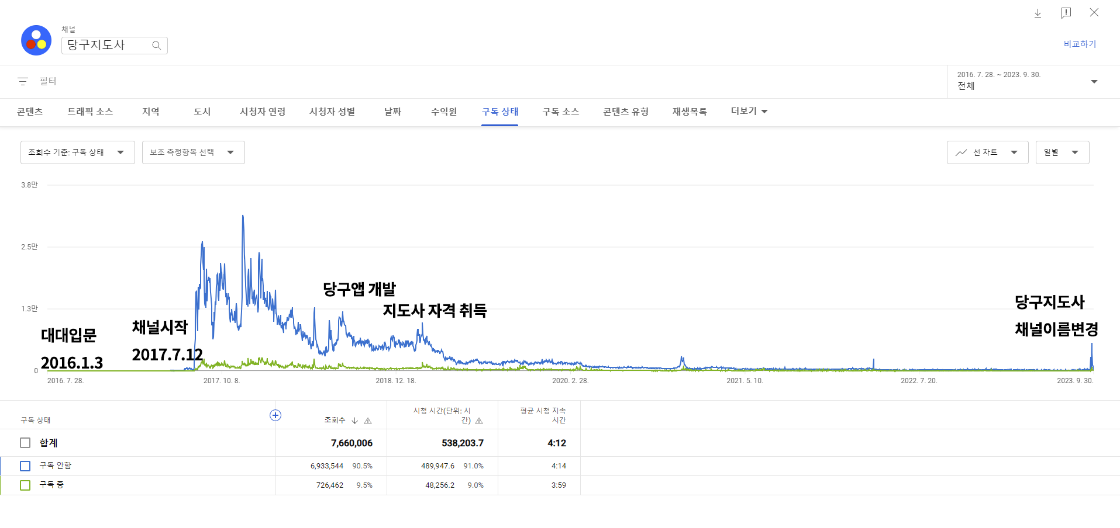
Task: Click the 2020. 2. 28. axis date label
Action: tap(570, 381)
